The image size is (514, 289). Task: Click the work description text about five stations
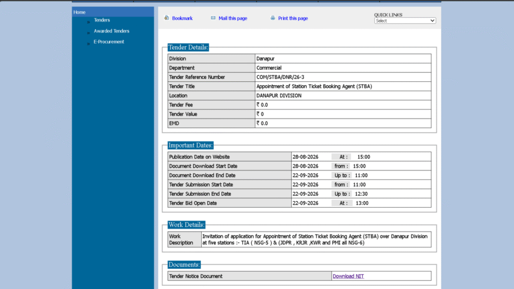pyautogui.click(x=315, y=239)
